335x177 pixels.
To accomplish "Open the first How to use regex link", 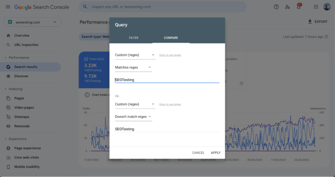I will click(170, 55).
